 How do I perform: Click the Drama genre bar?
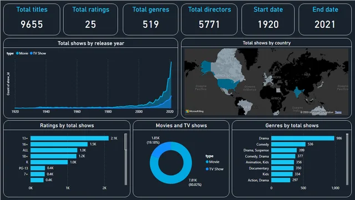click(x=303, y=138)
